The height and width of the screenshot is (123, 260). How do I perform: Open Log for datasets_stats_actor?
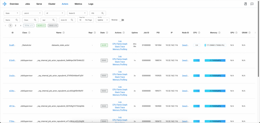[120, 41]
